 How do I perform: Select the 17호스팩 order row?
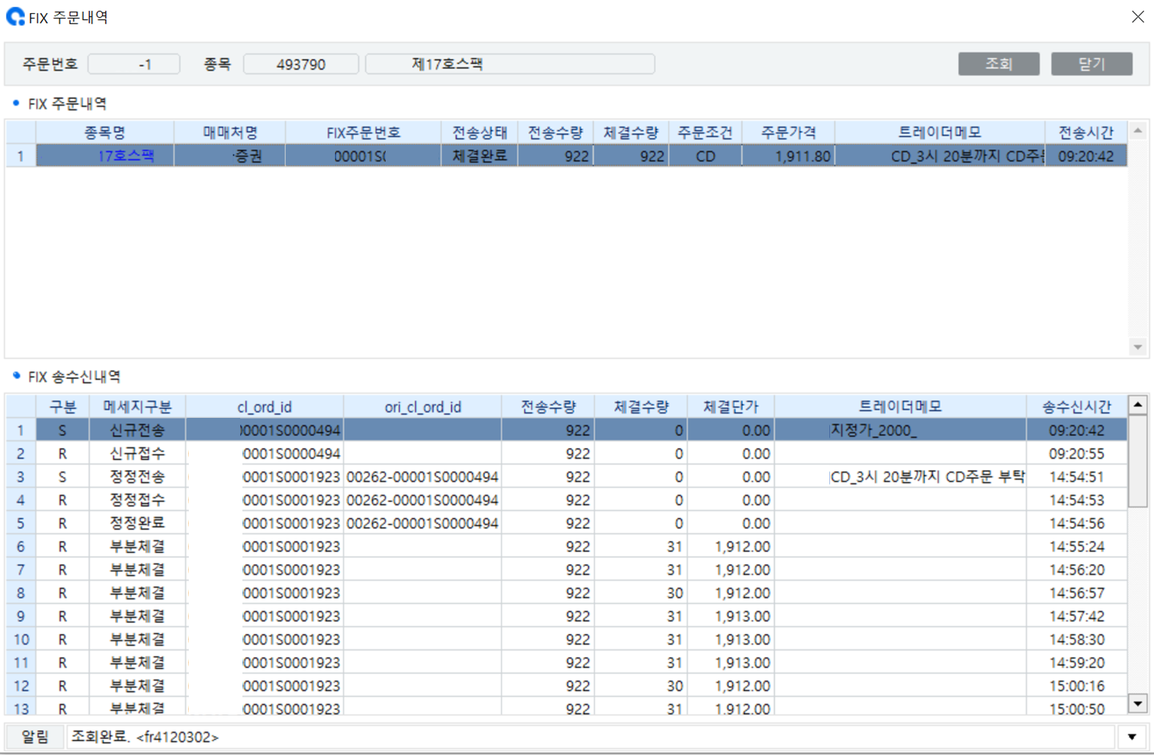tap(126, 156)
